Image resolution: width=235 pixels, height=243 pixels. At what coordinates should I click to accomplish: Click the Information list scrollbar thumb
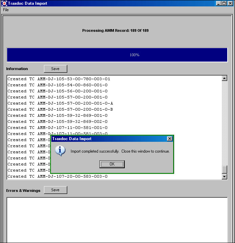(x=224, y=170)
